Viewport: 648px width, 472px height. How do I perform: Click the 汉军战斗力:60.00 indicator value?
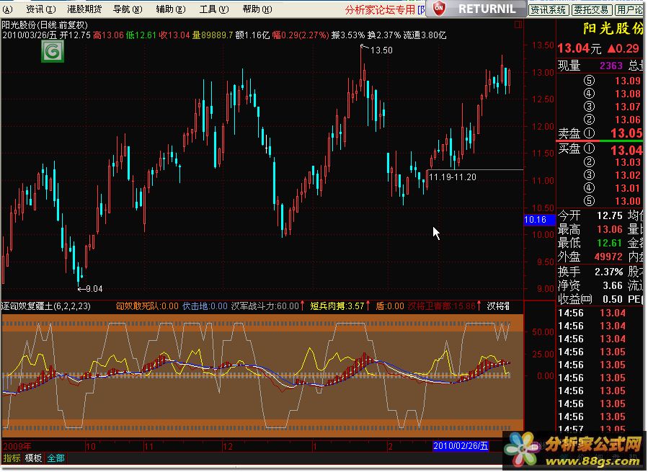click(265, 306)
